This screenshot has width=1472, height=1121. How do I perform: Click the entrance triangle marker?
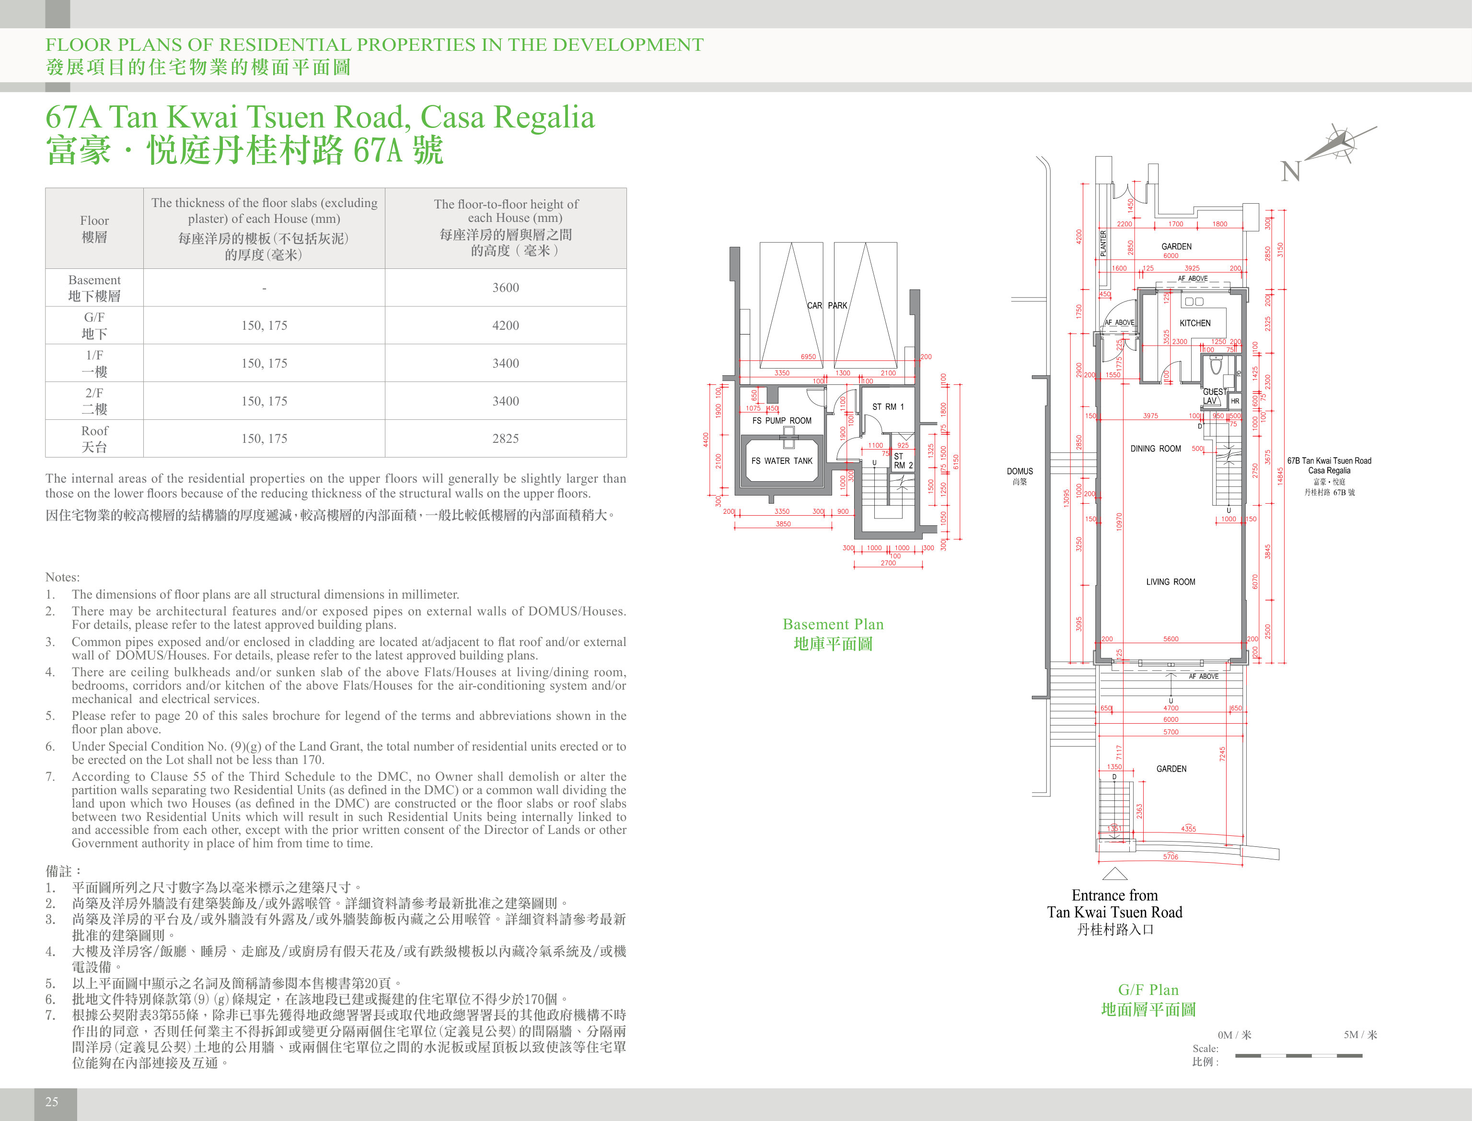[1115, 874]
